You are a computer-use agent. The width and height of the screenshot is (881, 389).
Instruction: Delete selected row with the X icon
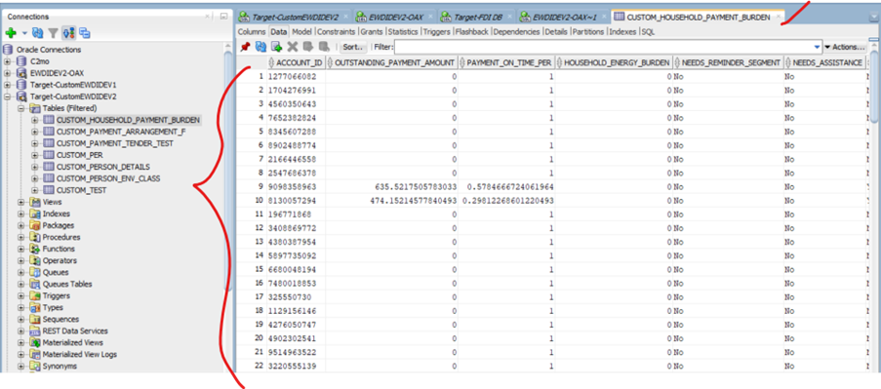(292, 47)
